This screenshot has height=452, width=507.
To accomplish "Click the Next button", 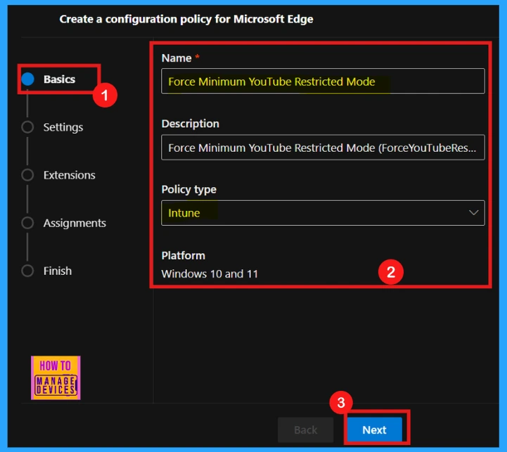I will (374, 430).
